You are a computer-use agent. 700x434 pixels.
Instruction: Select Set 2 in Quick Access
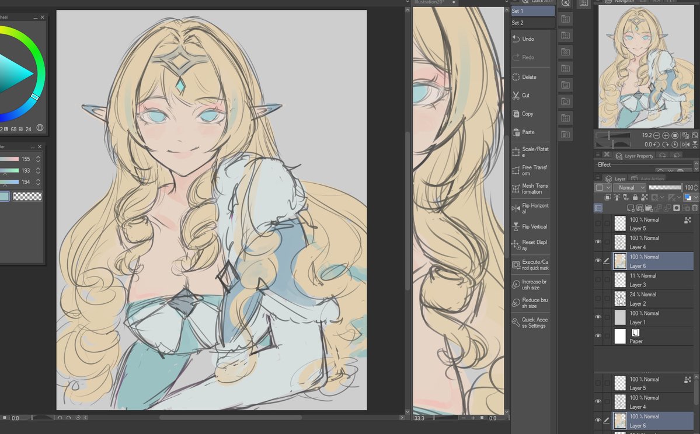pyautogui.click(x=532, y=23)
